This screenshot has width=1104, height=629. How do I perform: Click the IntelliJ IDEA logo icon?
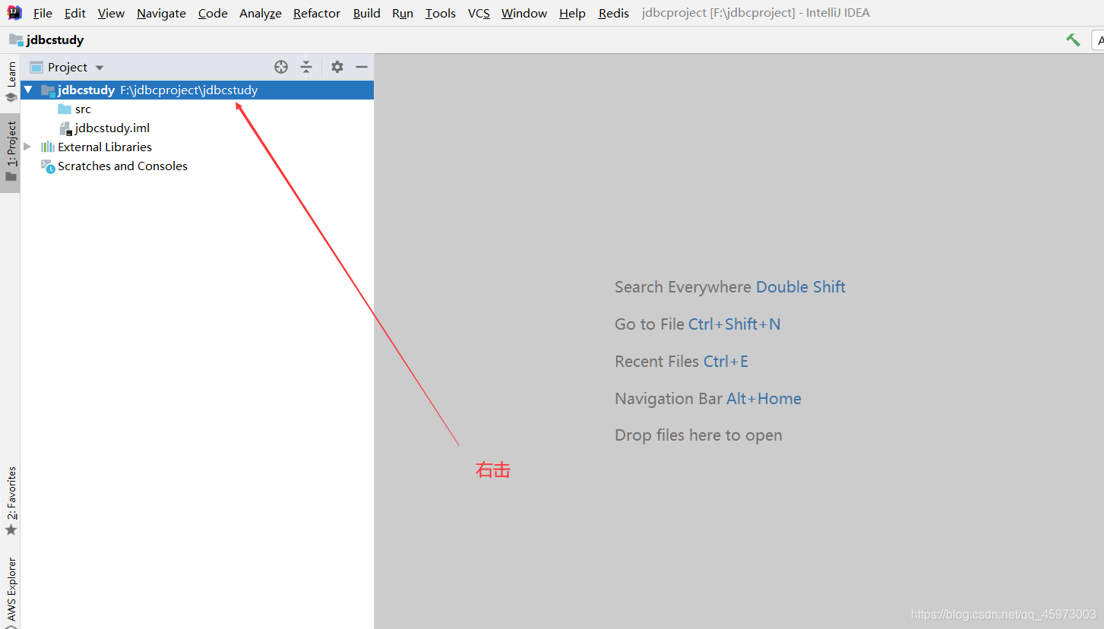pos(14,13)
